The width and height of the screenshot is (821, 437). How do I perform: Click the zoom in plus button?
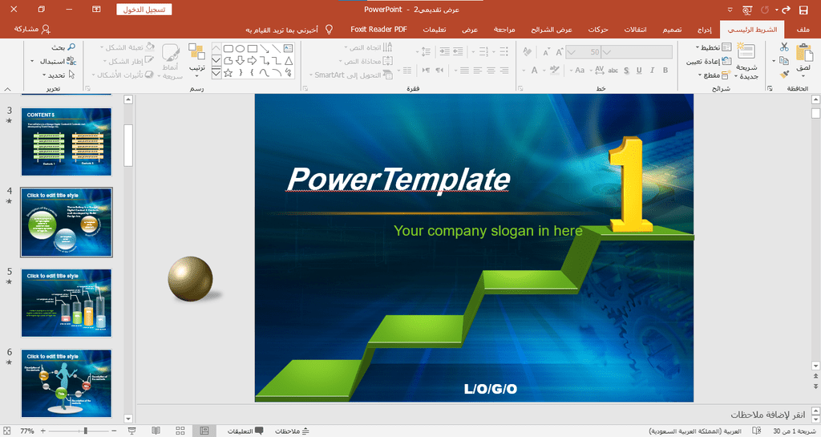click(43, 431)
